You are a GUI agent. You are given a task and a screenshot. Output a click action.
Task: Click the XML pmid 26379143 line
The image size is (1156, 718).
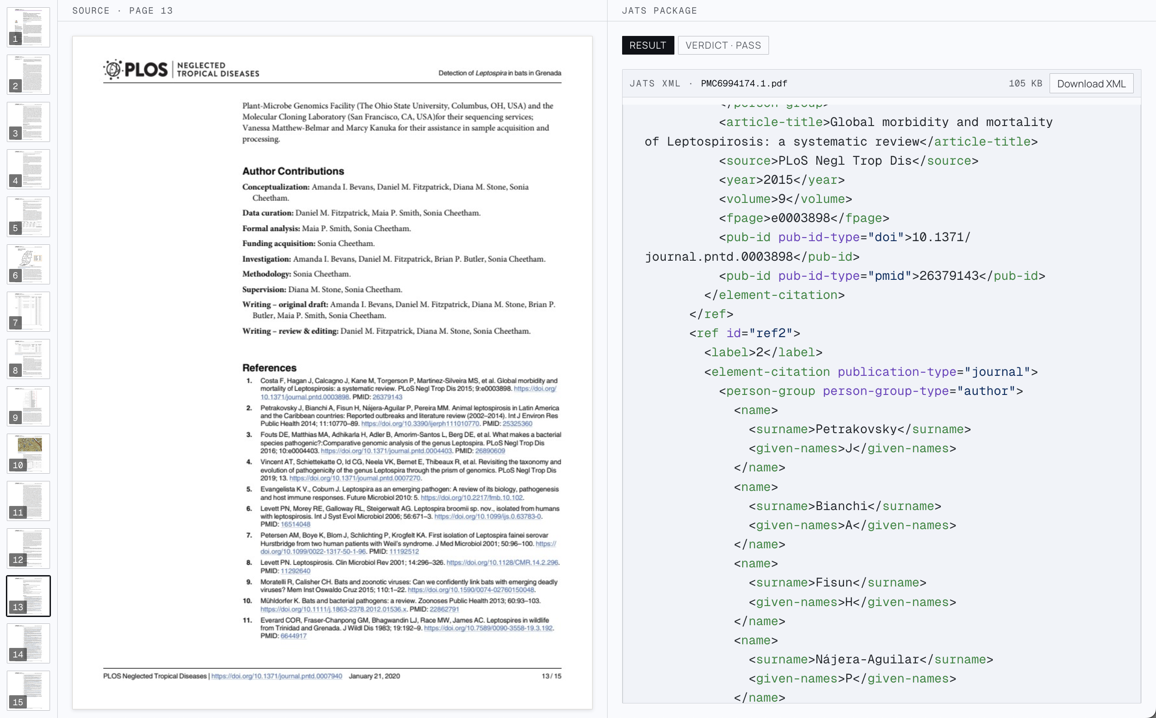pos(882,275)
